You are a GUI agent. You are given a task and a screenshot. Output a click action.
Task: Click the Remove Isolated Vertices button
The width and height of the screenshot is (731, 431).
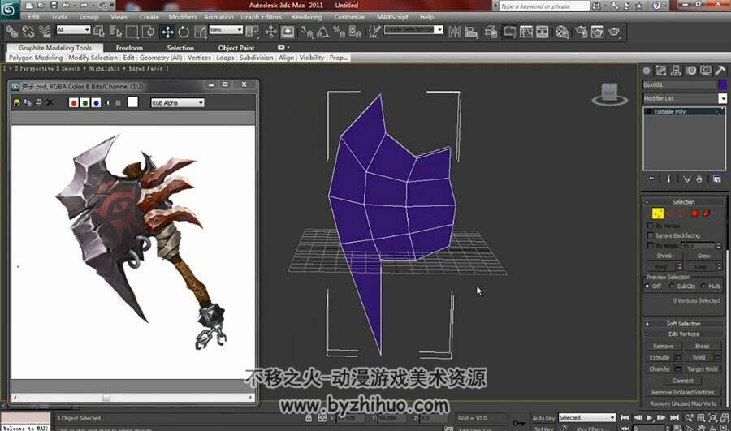[x=683, y=392]
